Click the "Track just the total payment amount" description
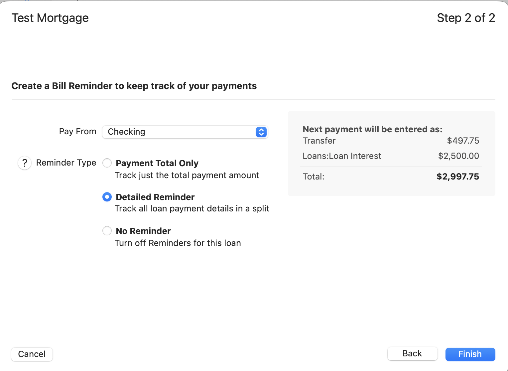The width and height of the screenshot is (508, 371). [187, 175]
